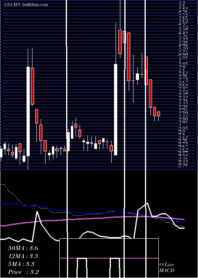198x278 pixels.
Task: Click the "<<Live MACD" label
Action: pos(167,268)
